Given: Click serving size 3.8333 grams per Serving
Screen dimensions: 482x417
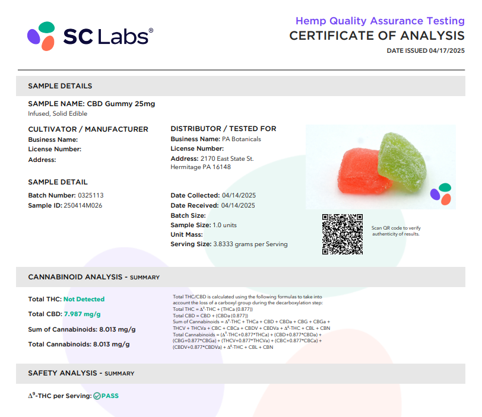Looking at the screenshot, I should 229,244.
